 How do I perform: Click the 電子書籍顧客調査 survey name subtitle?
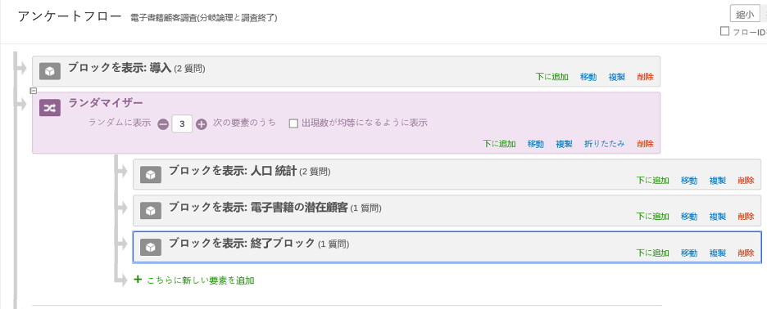coord(204,18)
